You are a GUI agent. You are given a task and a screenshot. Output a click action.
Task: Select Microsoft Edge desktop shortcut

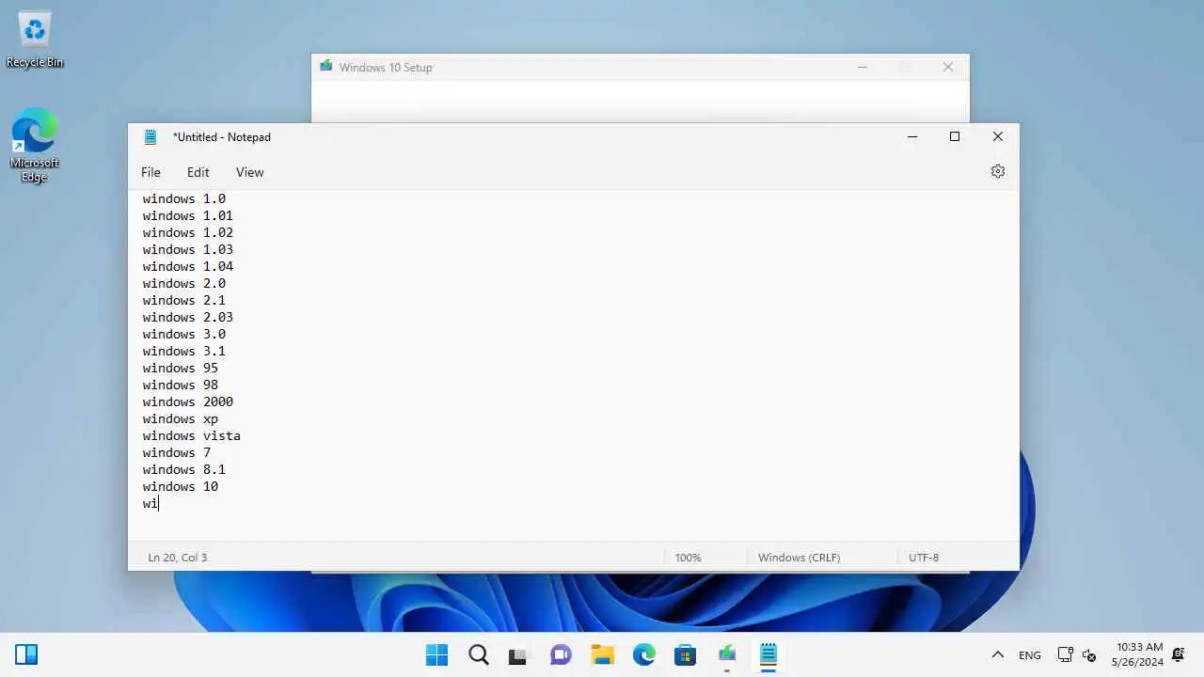tap(35, 144)
